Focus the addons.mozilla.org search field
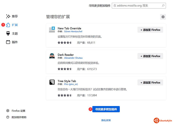This screenshot has width=173, height=124. click(139, 5)
